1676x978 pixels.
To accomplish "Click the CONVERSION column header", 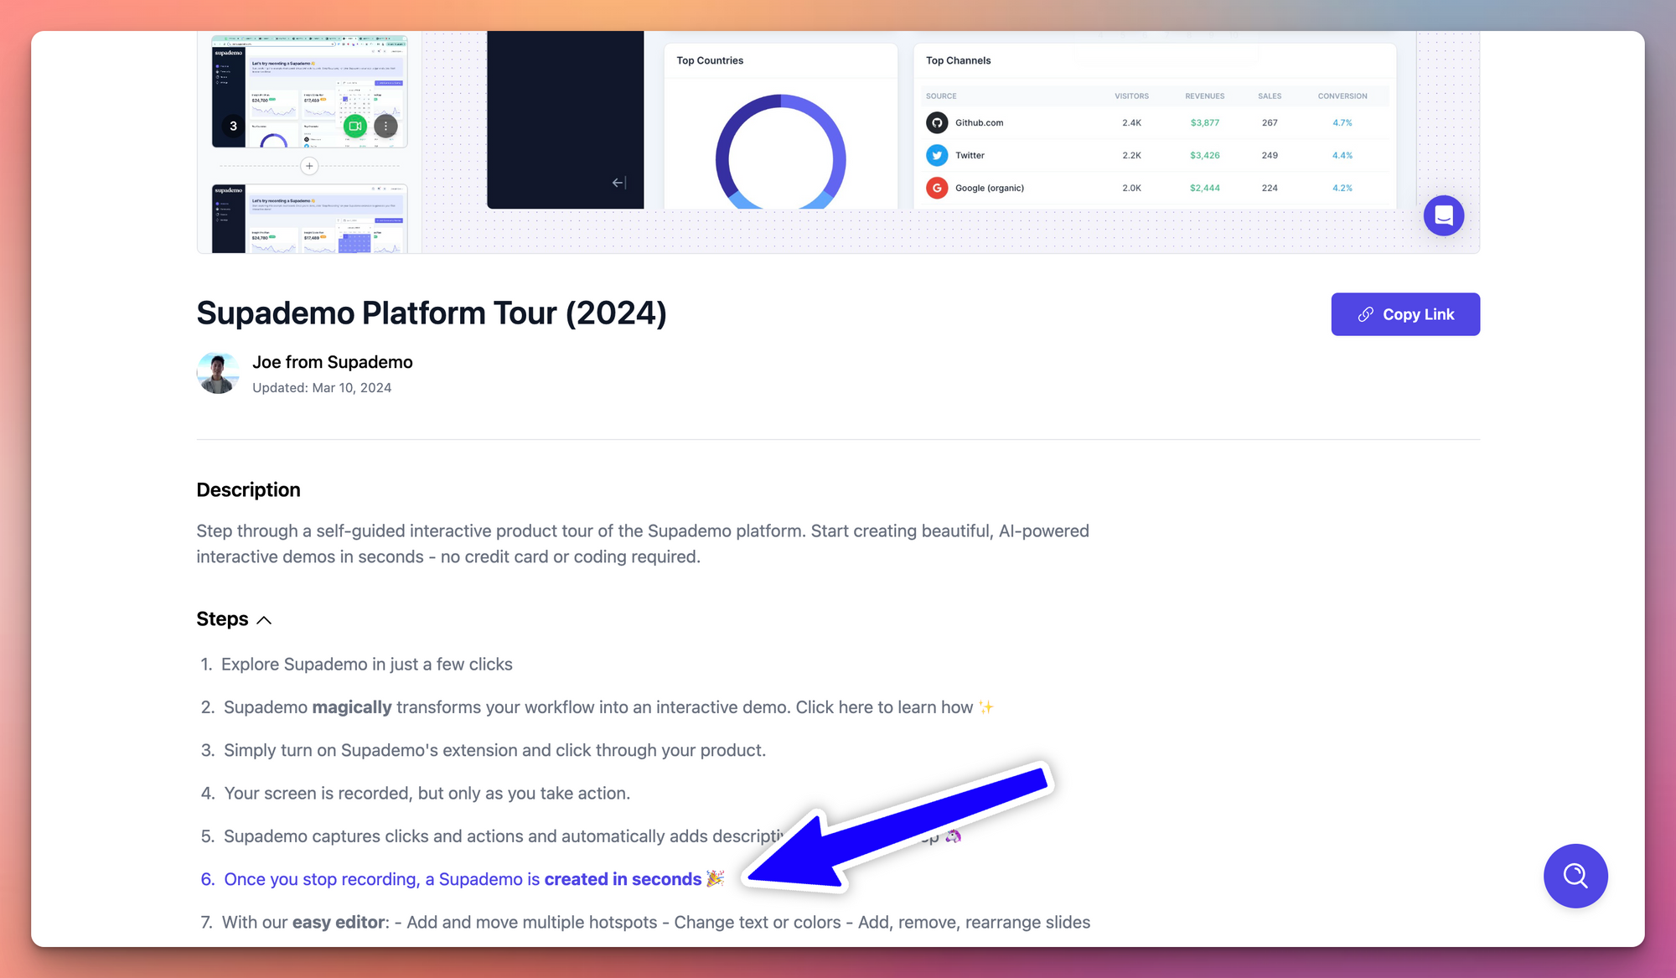I will point(1342,96).
